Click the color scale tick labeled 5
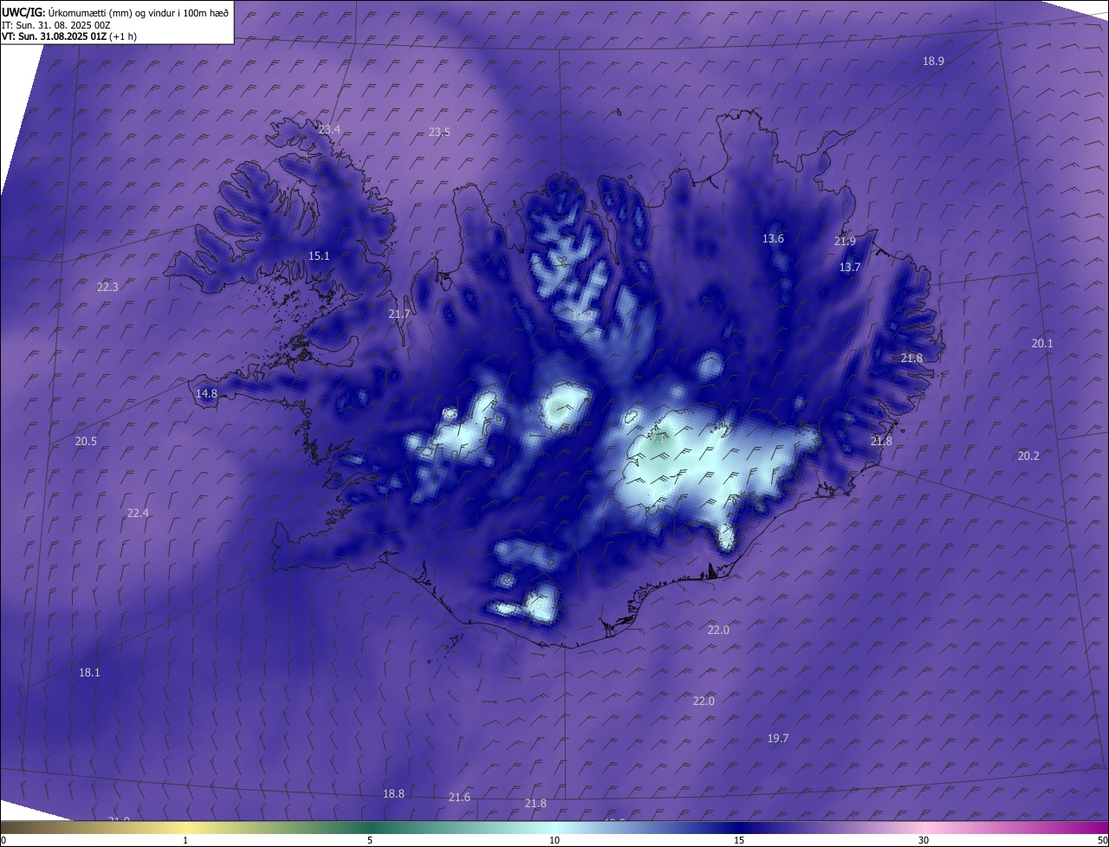This screenshot has width=1109, height=847. pos(370,840)
